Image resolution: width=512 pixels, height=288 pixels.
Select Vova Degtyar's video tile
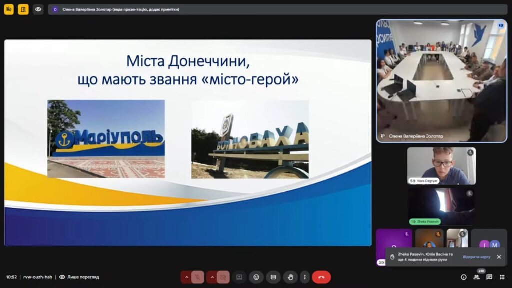[x=441, y=166]
